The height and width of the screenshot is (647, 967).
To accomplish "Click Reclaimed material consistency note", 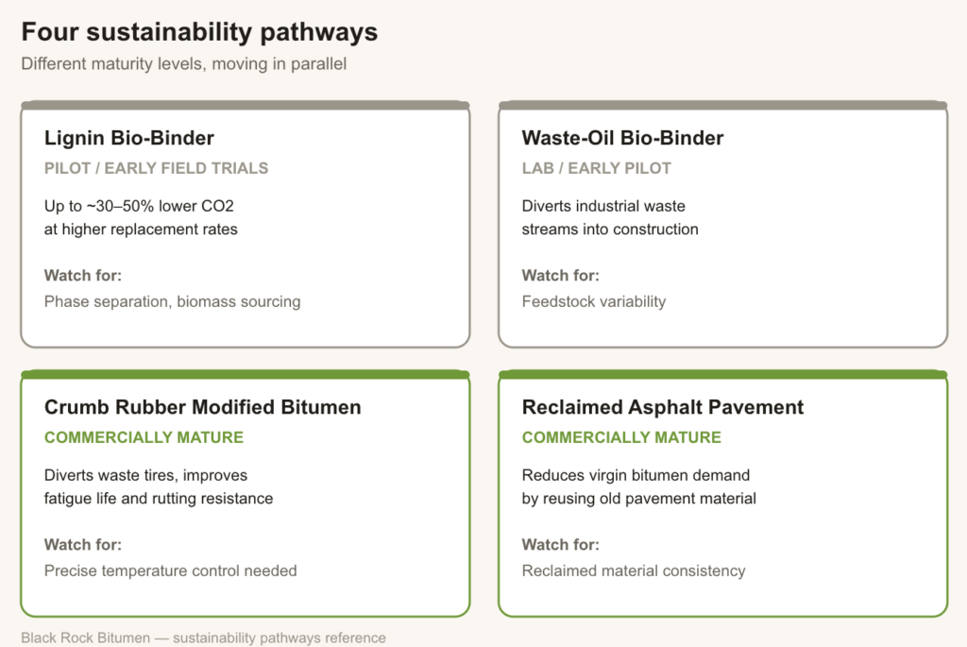I will (634, 570).
